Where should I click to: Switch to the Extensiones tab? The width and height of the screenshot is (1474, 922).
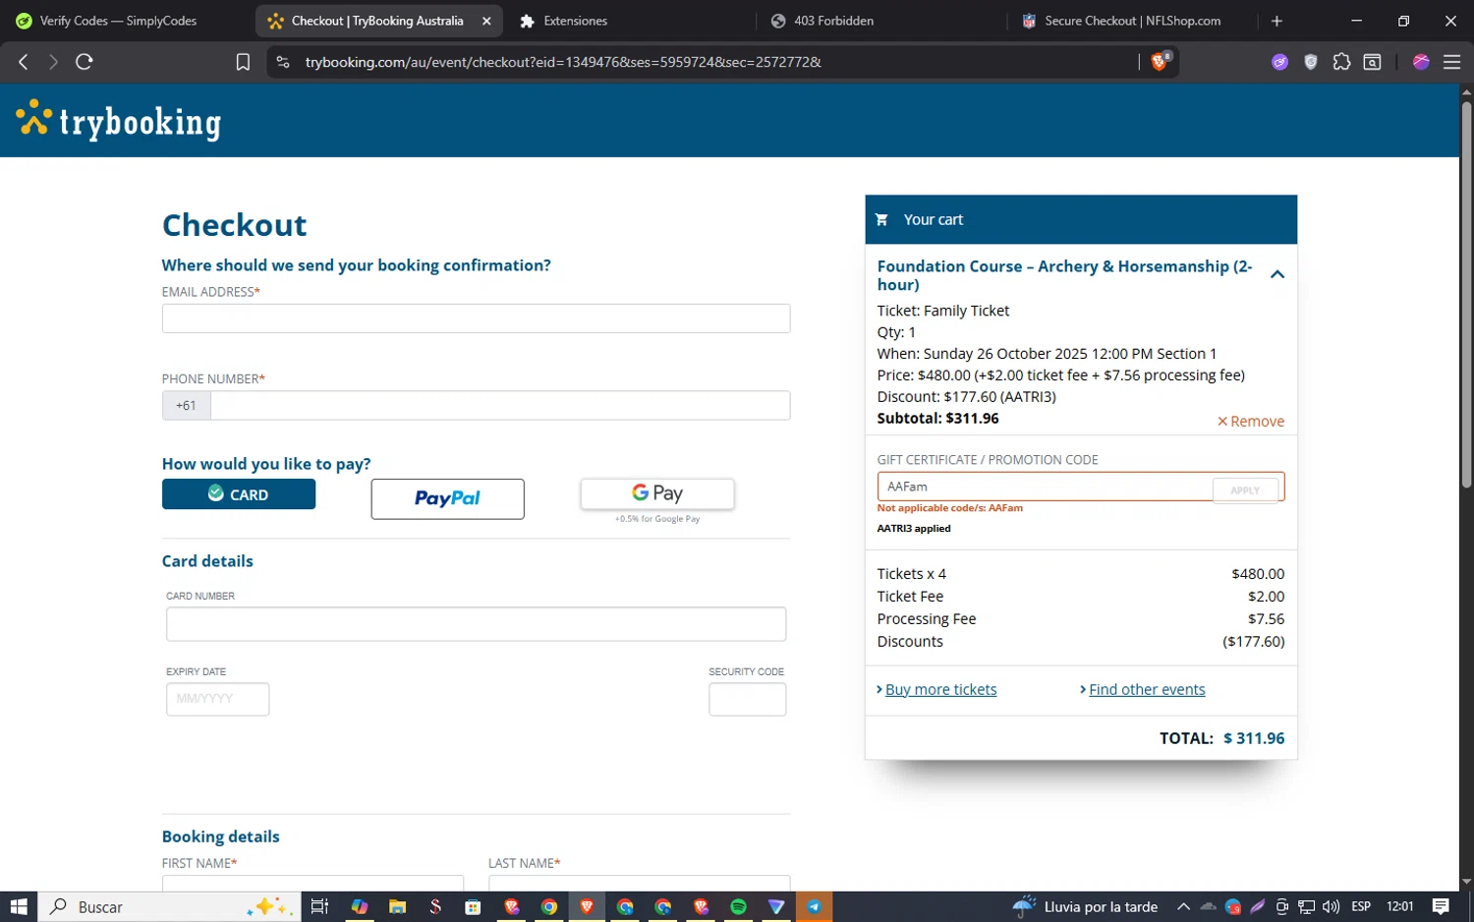click(575, 21)
